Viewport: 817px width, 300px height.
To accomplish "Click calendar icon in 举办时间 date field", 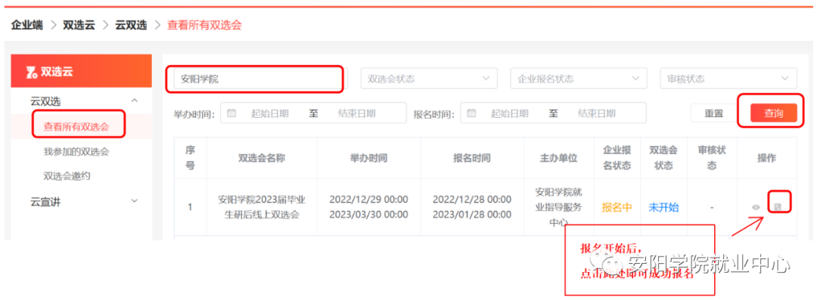I will tap(232, 113).
